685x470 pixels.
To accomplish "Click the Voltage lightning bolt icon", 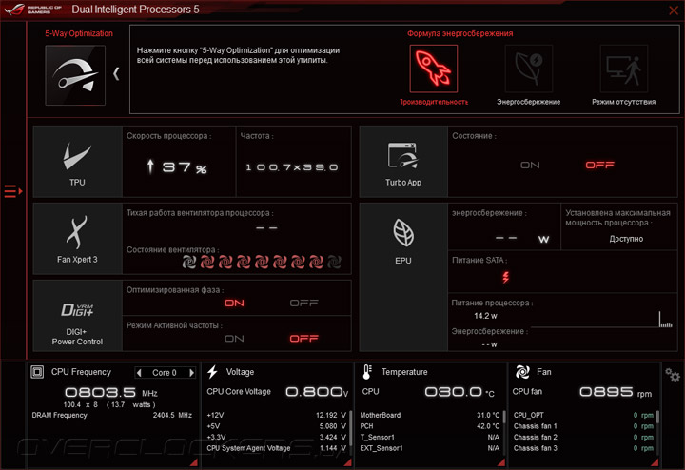I will 213,372.
